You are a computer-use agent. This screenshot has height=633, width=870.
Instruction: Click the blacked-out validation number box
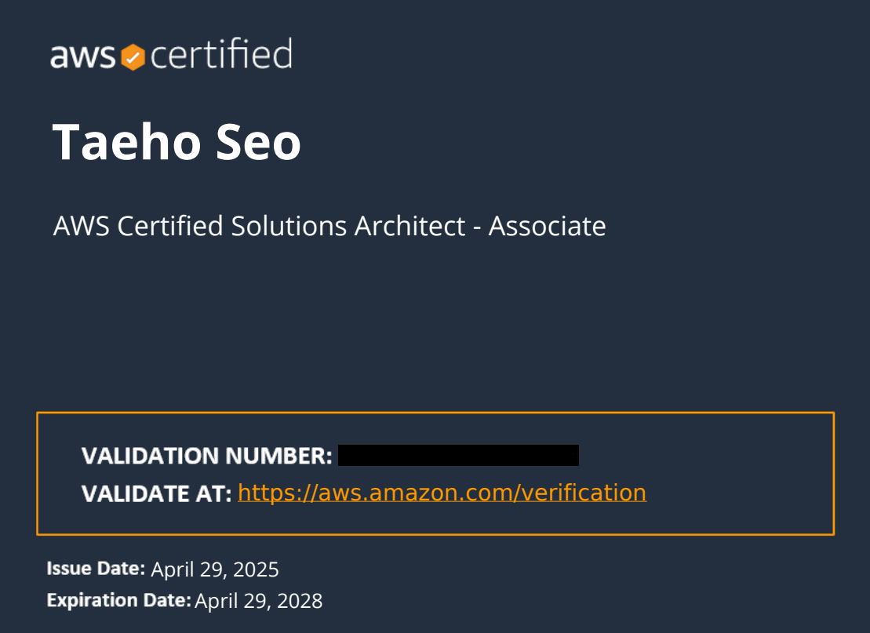tap(458, 456)
